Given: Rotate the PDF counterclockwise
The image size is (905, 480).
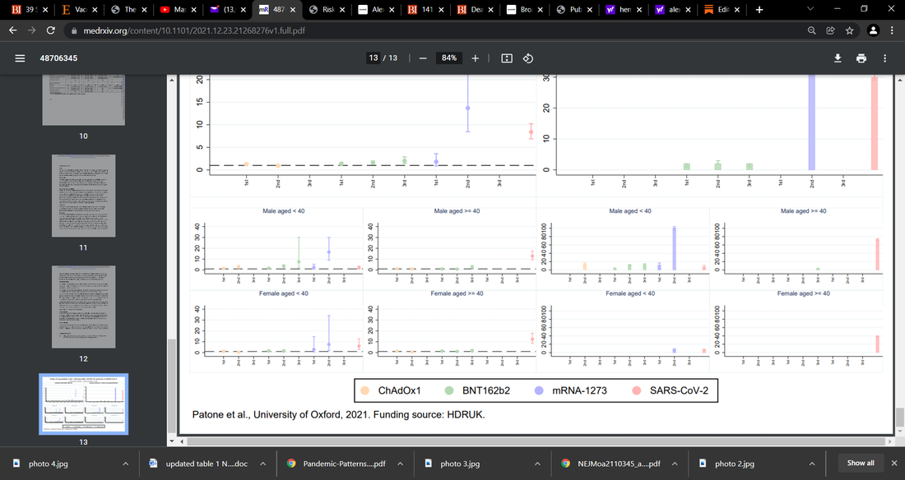Looking at the screenshot, I should 528,58.
